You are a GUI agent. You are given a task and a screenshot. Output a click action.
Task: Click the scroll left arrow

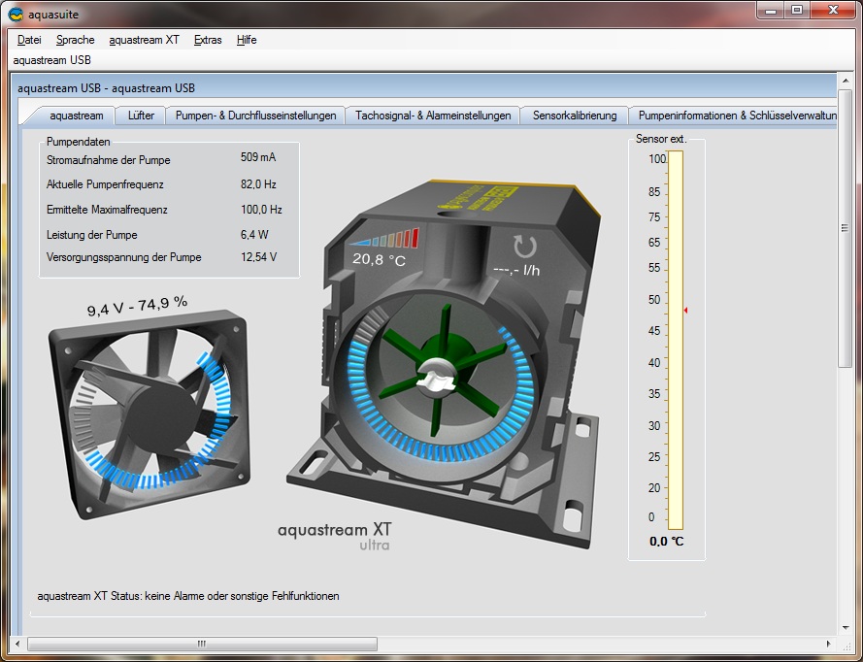point(17,644)
